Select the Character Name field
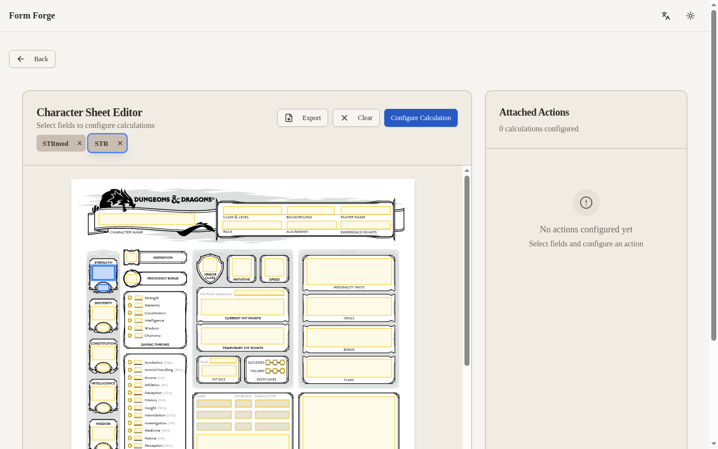The height and width of the screenshot is (449, 718). click(x=146, y=219)
